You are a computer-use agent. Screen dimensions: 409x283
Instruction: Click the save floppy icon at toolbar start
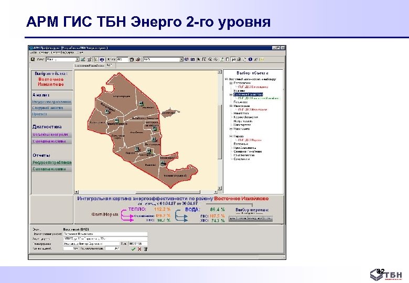pyautogui.click(x=33, y=59)
